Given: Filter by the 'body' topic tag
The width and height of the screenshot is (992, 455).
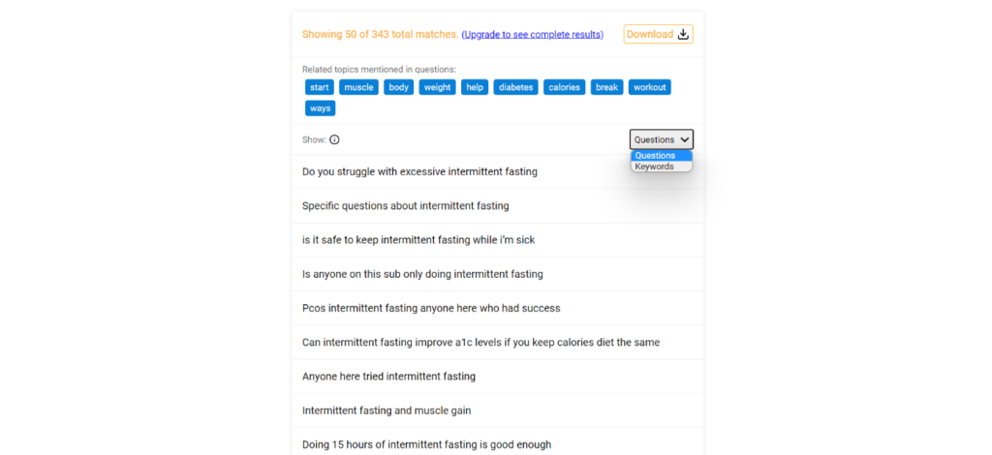Looking at the screenshot, I should pos(398,87).
